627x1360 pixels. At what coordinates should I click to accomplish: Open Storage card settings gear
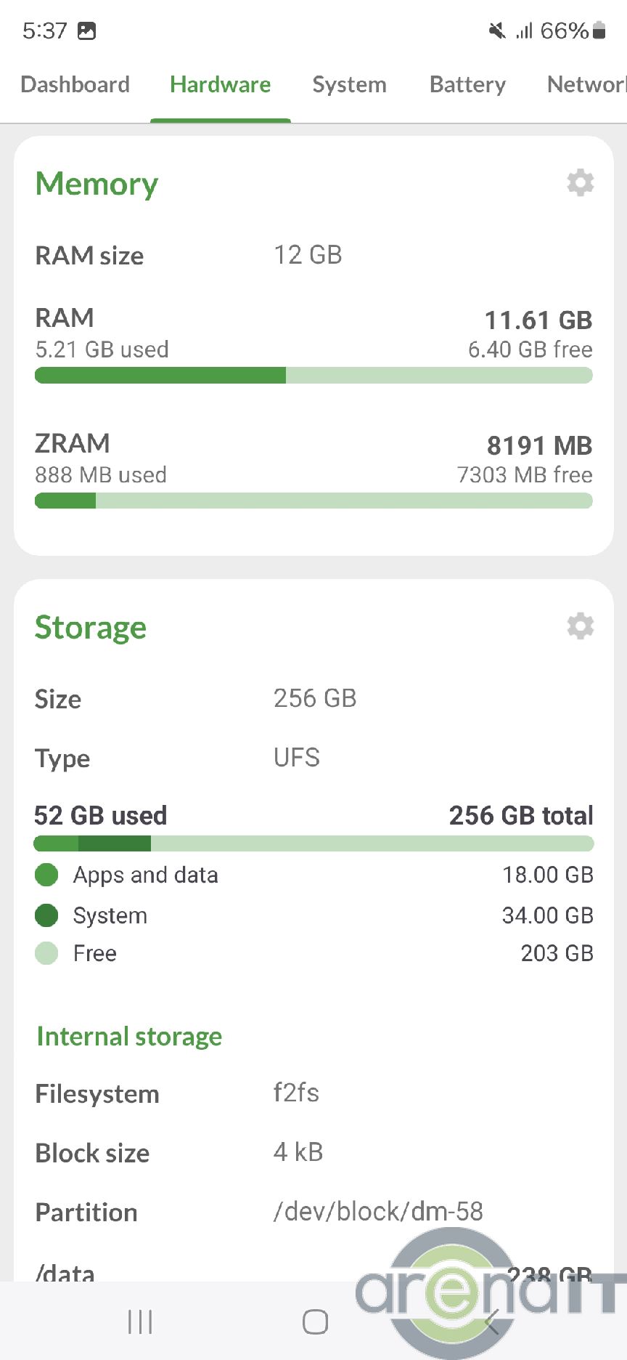(x=580, y=626)
